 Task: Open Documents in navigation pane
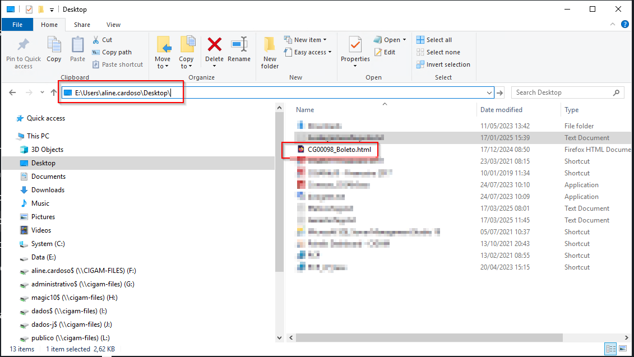click(x=43, y=177)
